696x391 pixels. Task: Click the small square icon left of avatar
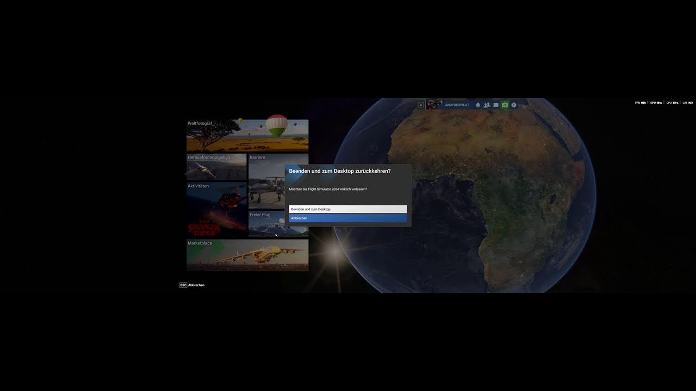[x=420, y=105]
